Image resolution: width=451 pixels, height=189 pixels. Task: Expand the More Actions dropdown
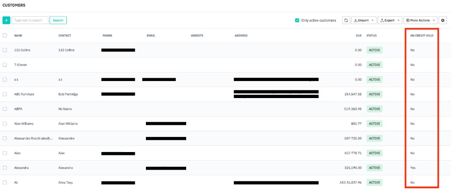point(421,20)
